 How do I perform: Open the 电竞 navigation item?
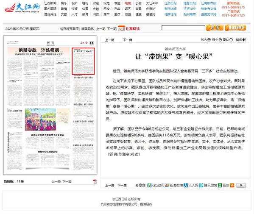tap(128, 3)
